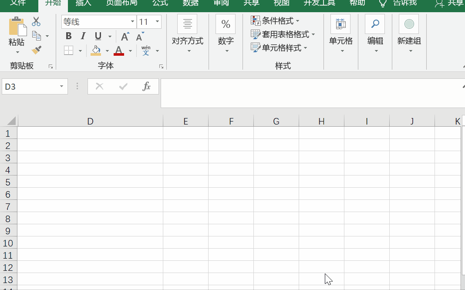Viewport: 465px width, 290px height.
Task: Click the wén phonetic guide icon
Action: coord(146,51)
